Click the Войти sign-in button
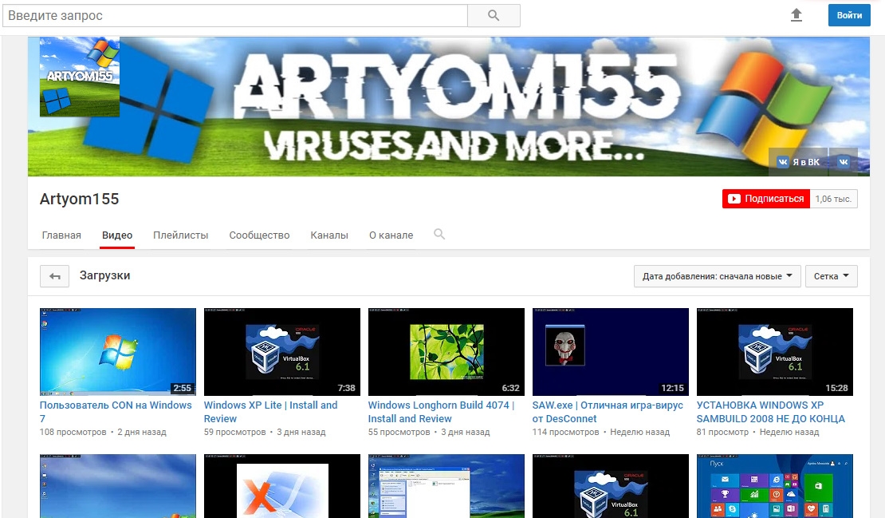 (849, 15)
